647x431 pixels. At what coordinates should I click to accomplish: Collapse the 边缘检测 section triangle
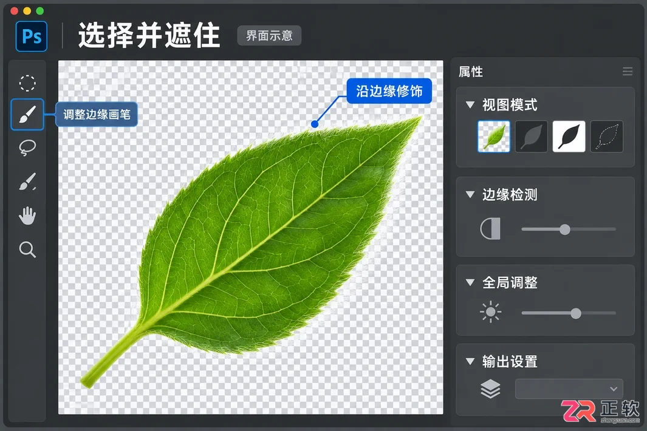pos(470,194)
